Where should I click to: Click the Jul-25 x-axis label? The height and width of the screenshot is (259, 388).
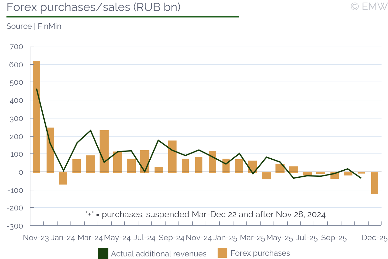pyautogui.click(x=307, y=238)
